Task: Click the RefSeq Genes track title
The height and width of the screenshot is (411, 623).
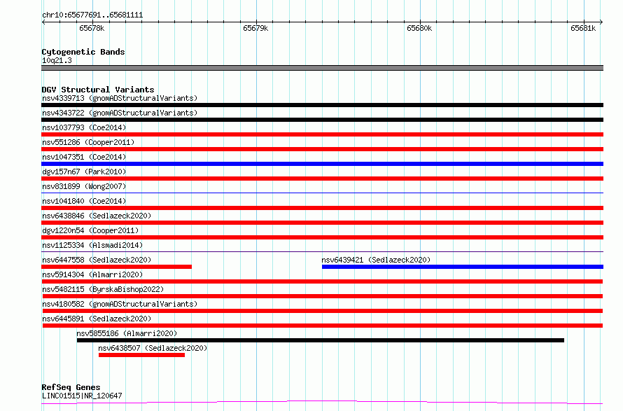Action: (x=71, y=388)
